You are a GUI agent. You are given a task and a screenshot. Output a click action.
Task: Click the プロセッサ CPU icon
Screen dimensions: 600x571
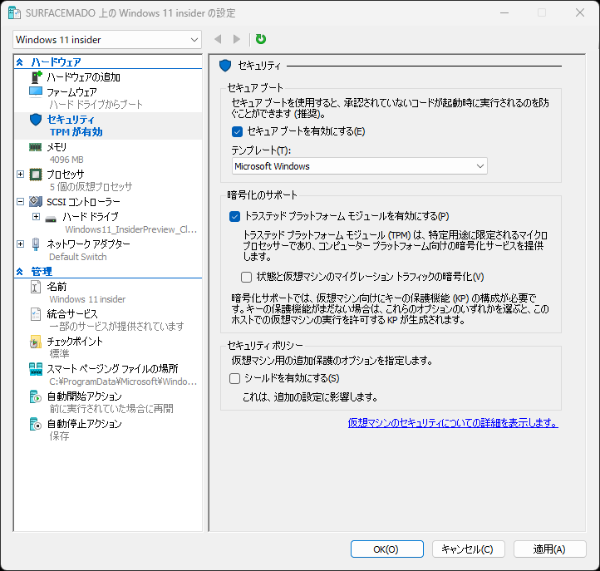pyautogui.click(x=36, y=175)
